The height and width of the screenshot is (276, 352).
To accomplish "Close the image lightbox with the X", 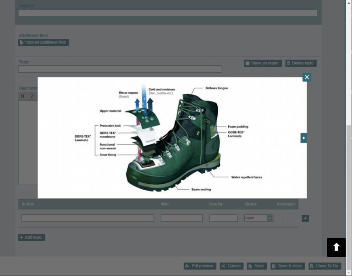I will 307,77.
